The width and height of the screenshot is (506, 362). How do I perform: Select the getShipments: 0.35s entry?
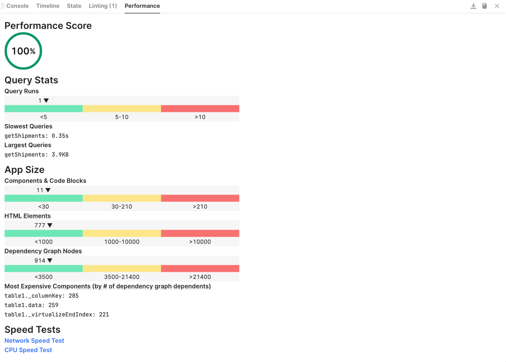37,136
